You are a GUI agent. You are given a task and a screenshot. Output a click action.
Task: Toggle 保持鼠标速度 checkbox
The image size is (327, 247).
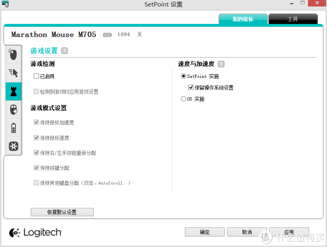[x=36, y=138]
